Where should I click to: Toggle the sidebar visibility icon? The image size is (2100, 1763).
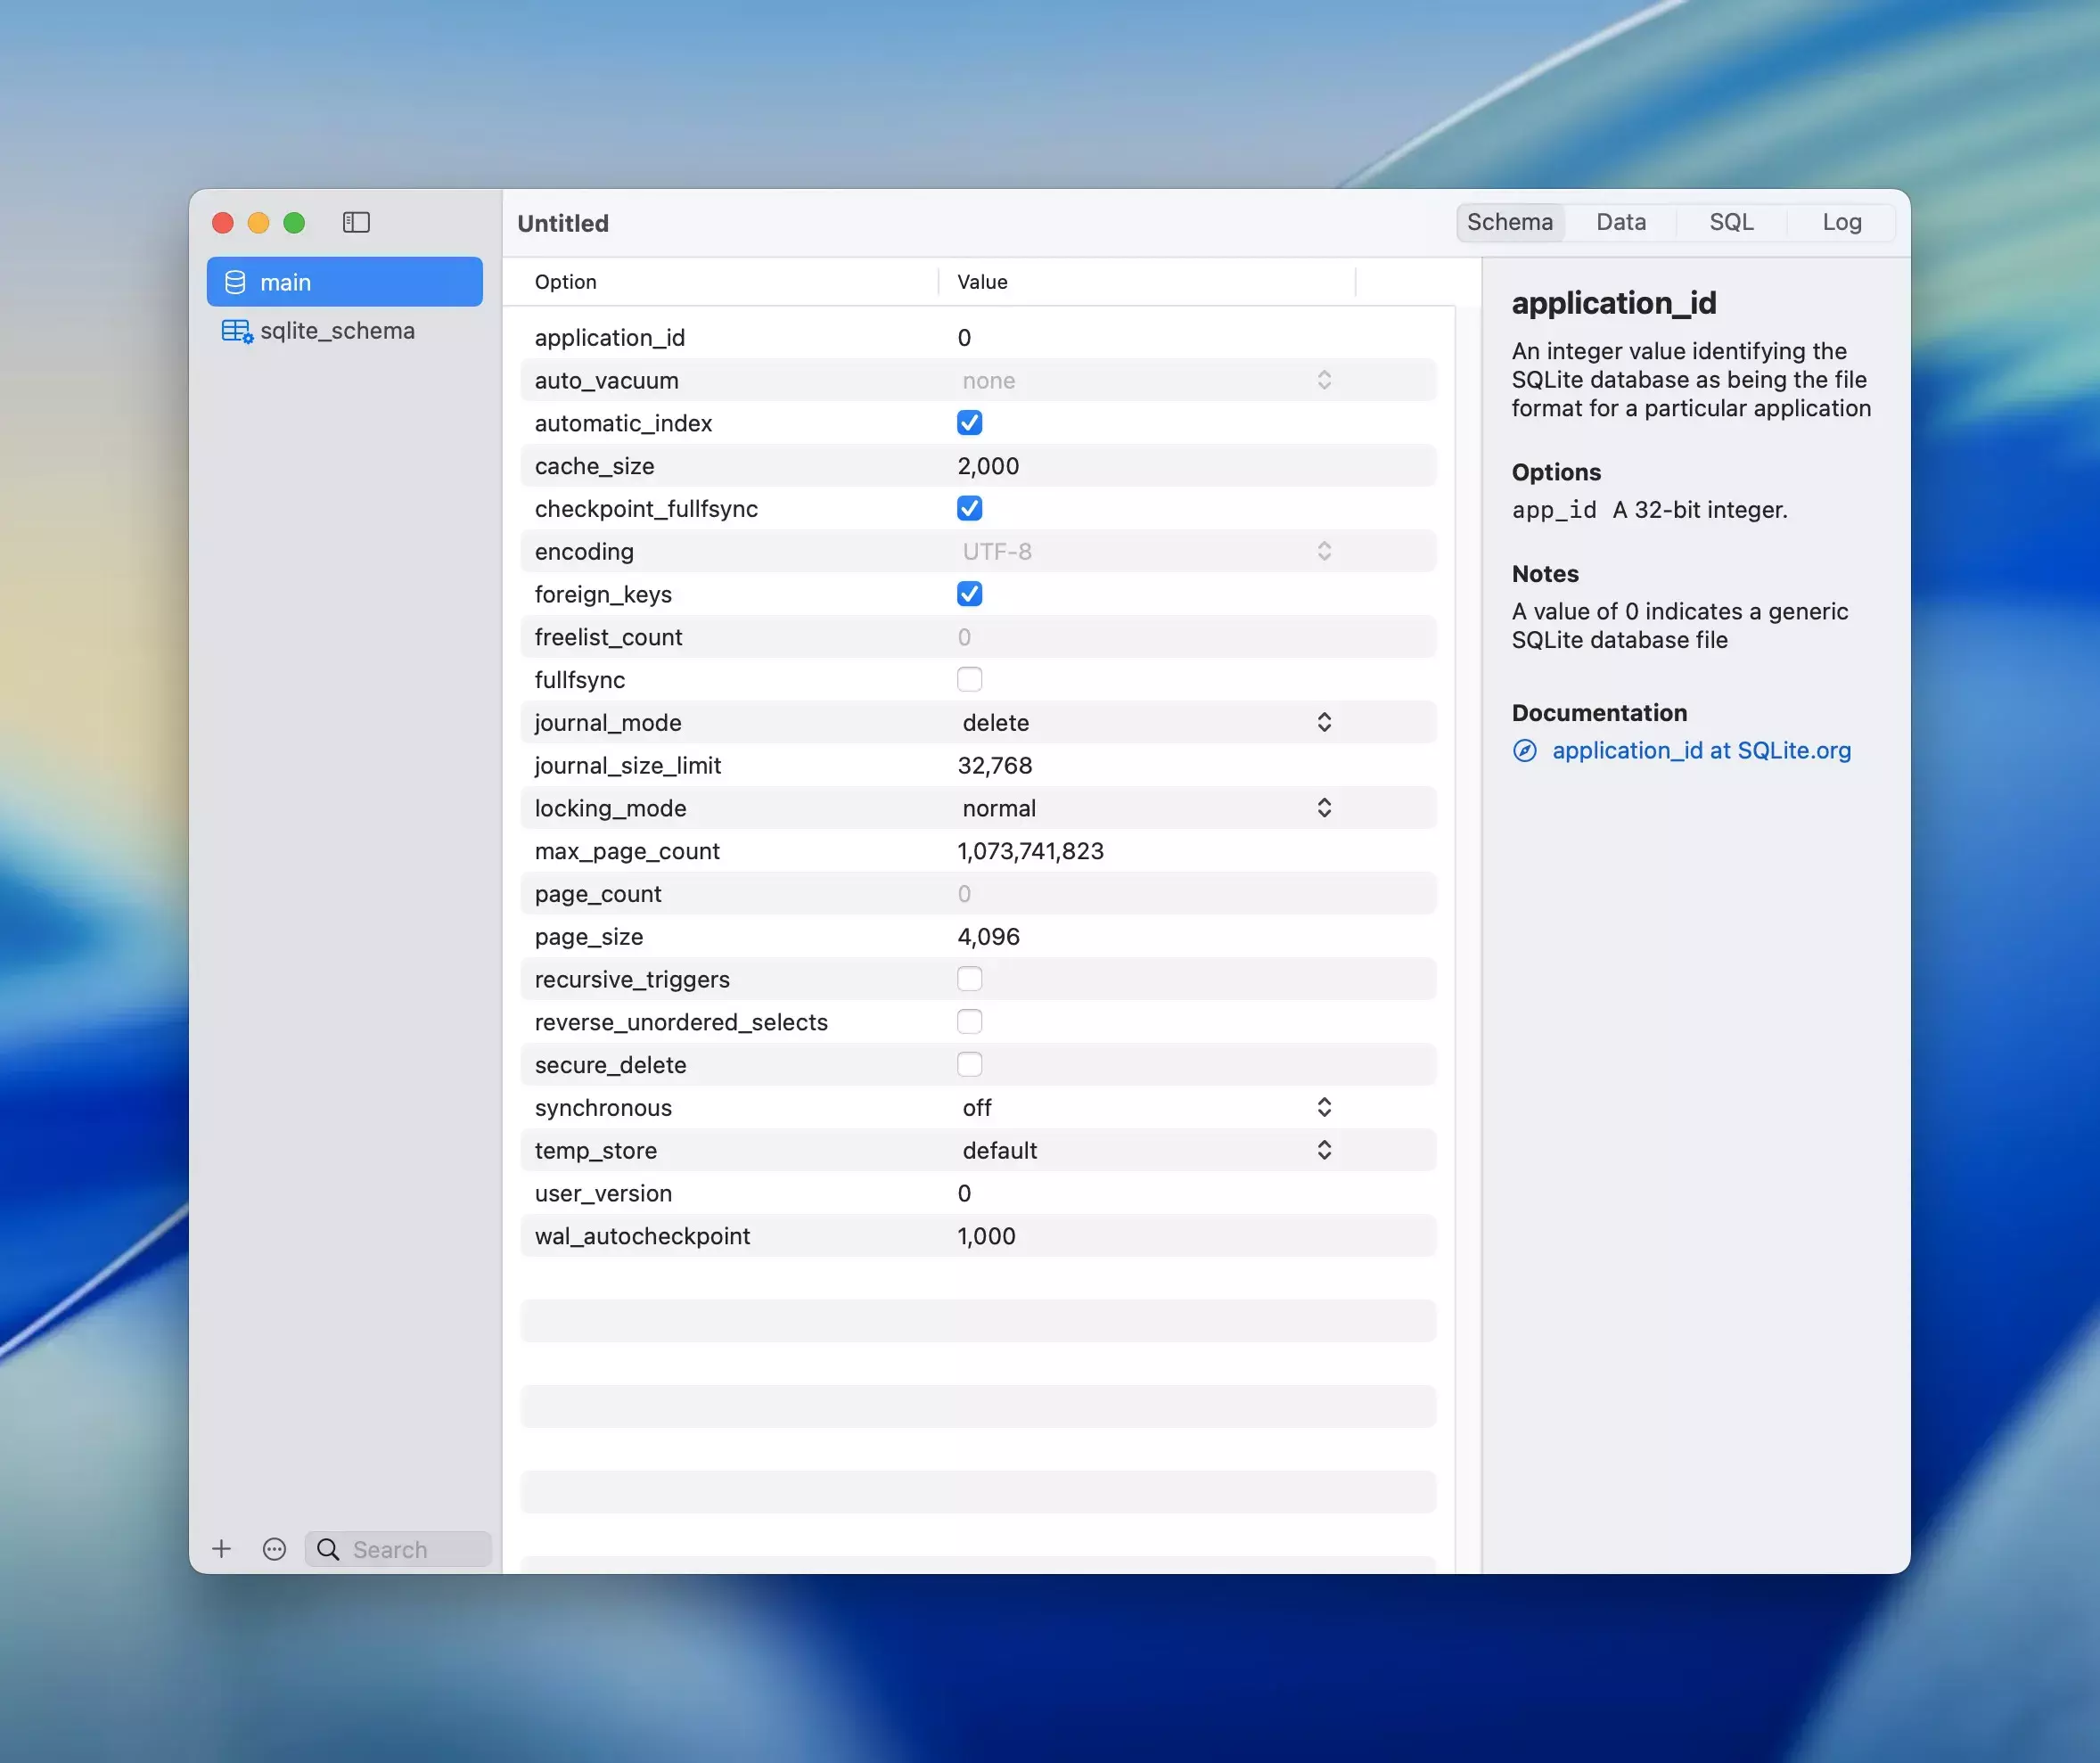(x=356, y=222)
